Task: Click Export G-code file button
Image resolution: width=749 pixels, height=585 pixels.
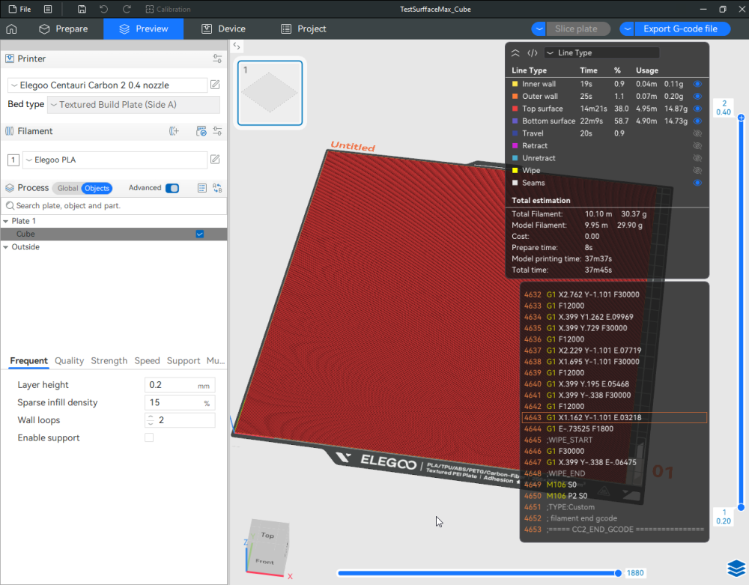Action: (682, 28)
